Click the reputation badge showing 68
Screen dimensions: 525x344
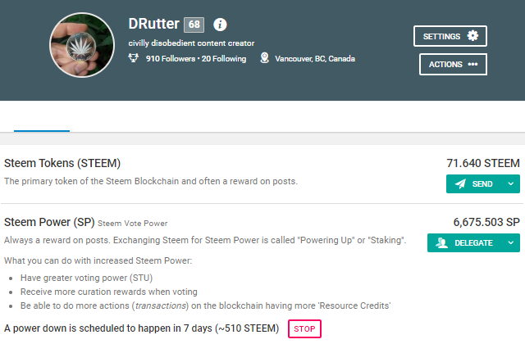pyautogui.click(x=194, y=25)
